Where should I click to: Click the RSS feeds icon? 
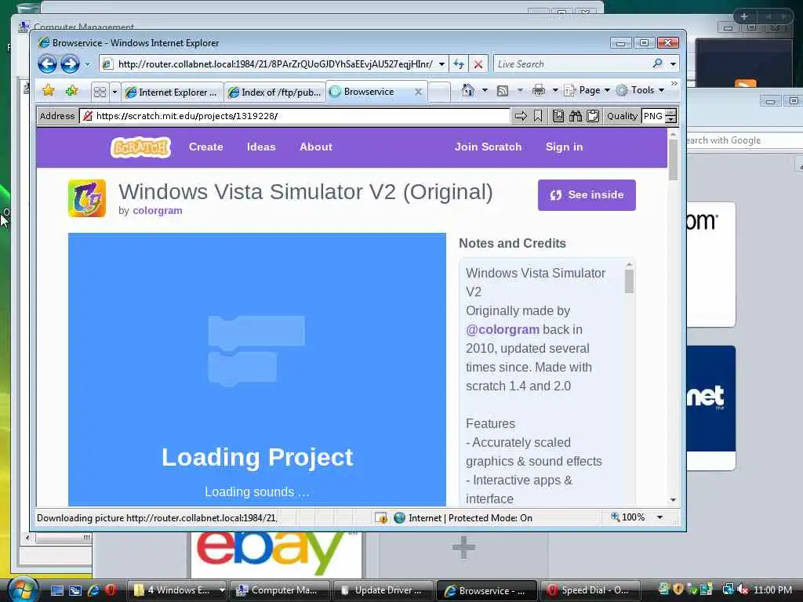point(503,91)
